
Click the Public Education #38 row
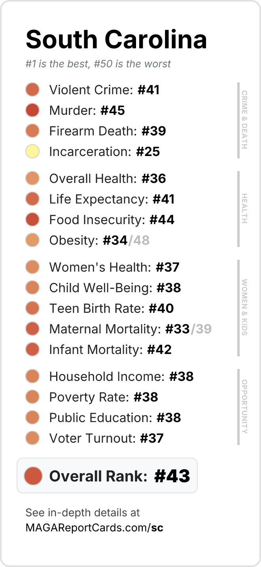click(103, 417)
